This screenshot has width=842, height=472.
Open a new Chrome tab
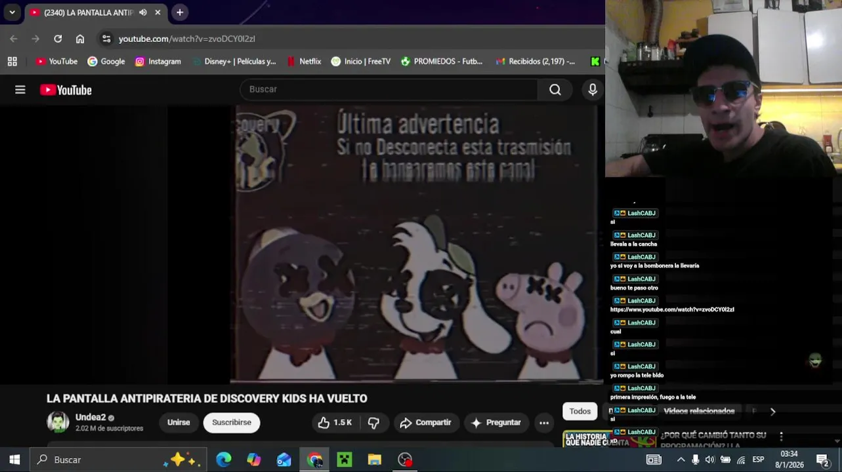tap(179, 12)
